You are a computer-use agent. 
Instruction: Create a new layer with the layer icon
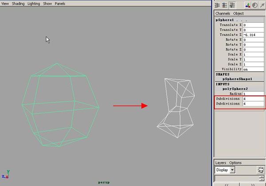(x=261, y=170)
